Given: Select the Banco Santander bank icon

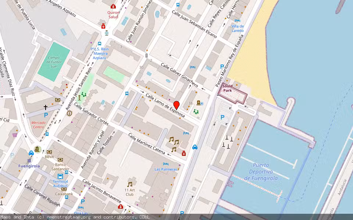Looking at the screenshot, I should [x=60, y=159].
